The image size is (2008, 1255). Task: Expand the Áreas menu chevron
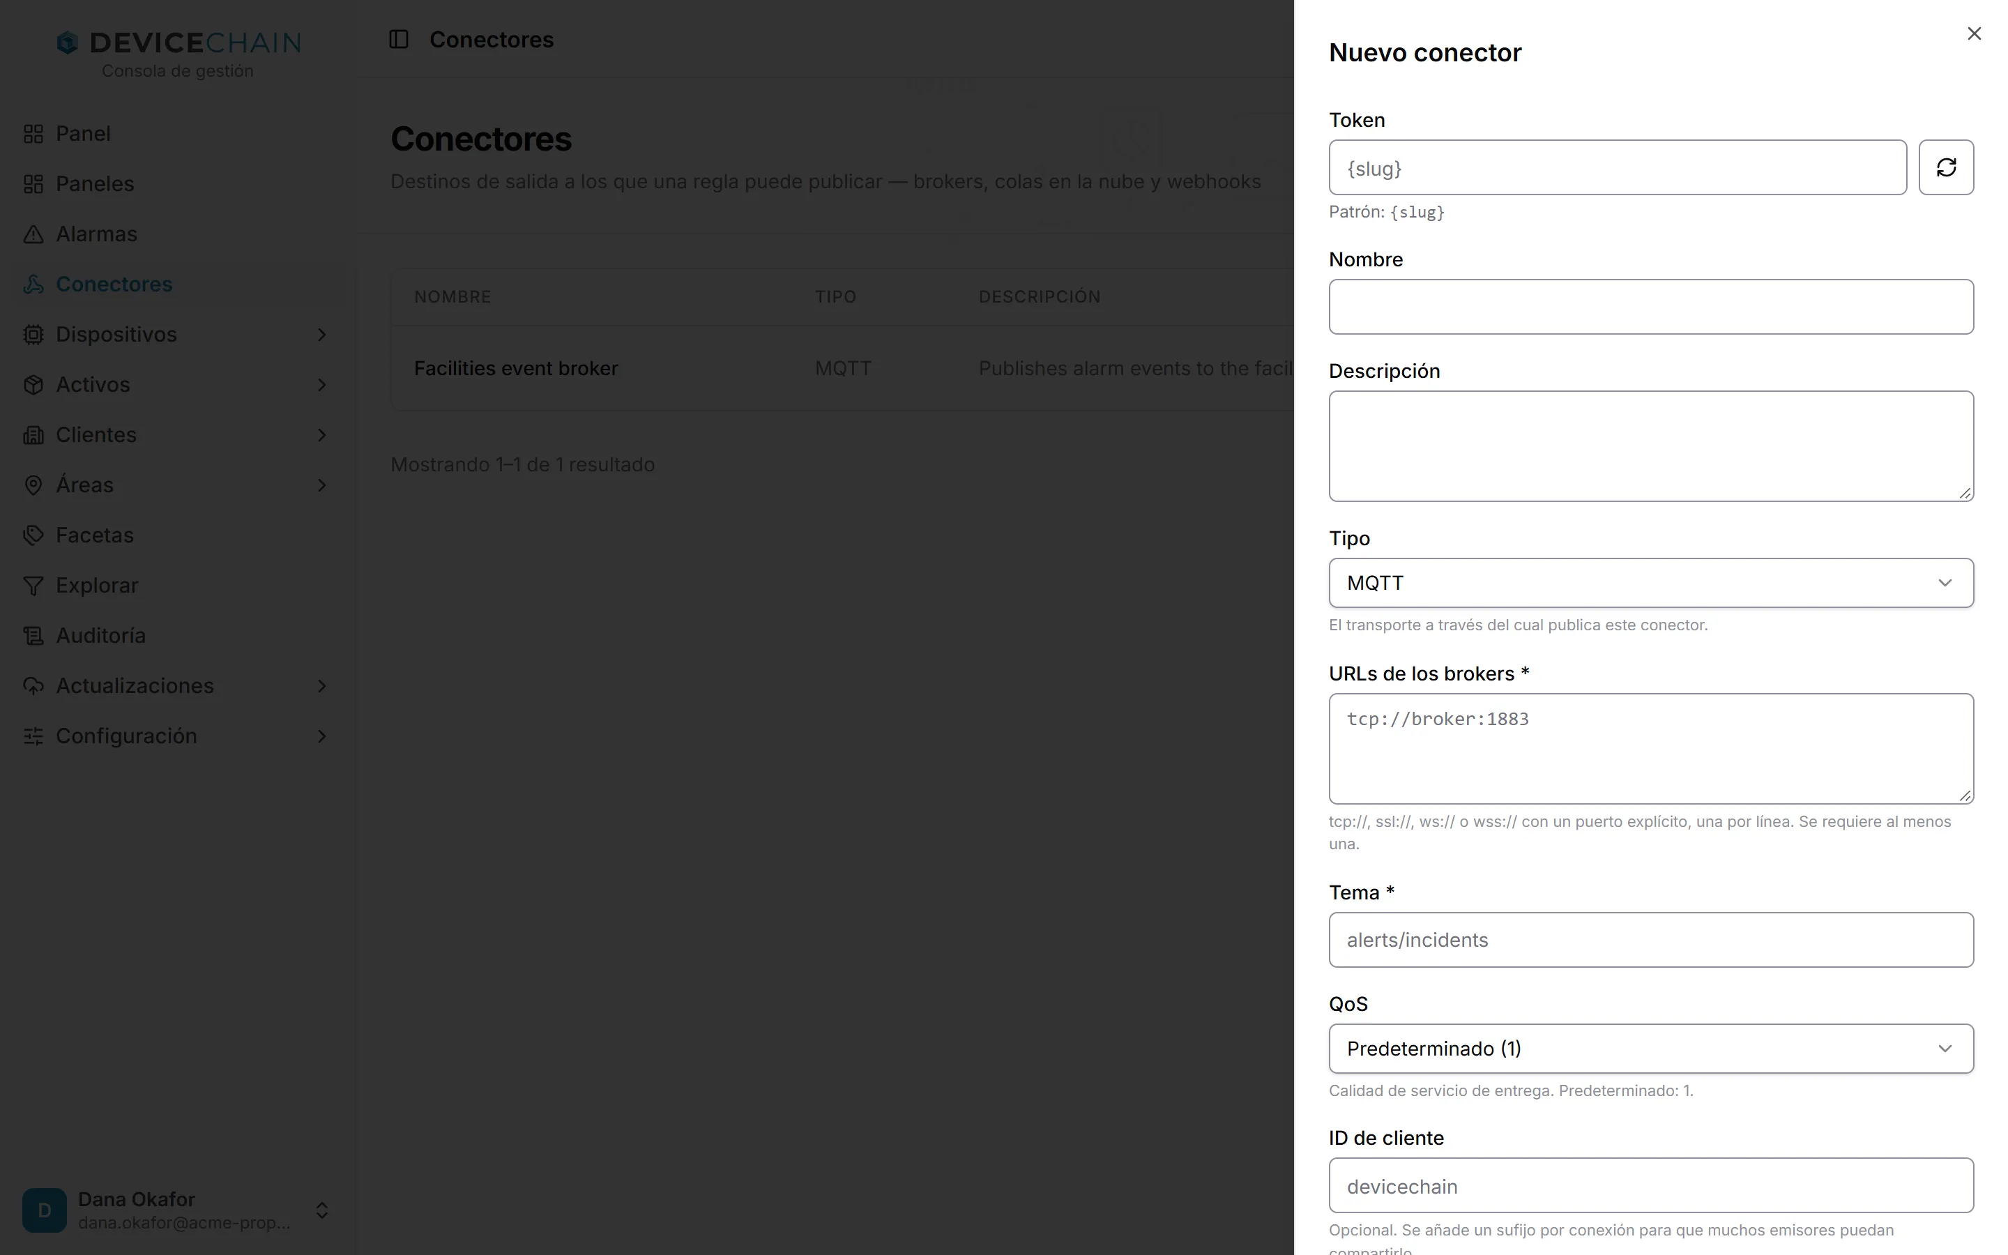tap(322, 485)
